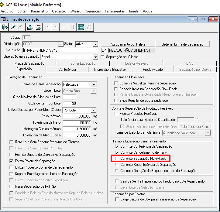Open the Editar menu
The image size is (220, 212).
point(22,11)
